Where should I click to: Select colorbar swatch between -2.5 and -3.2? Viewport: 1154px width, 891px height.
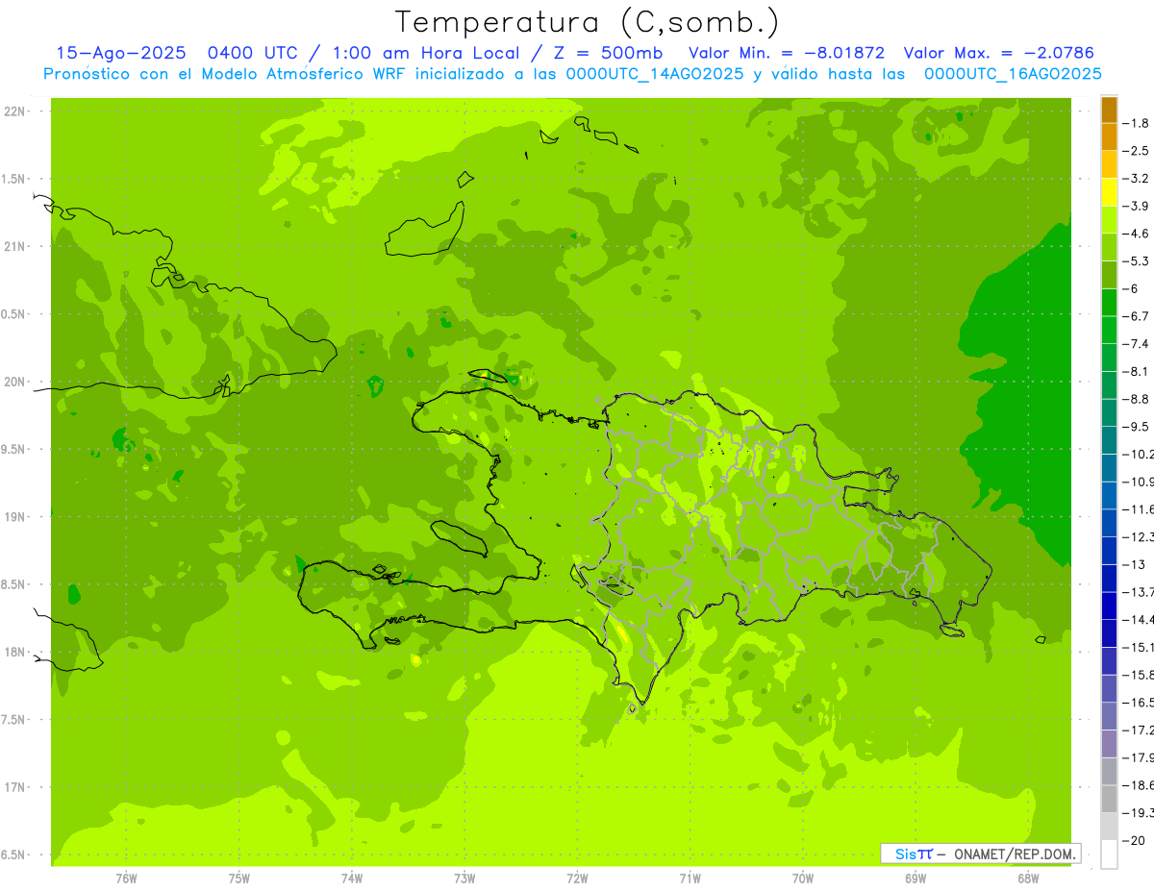pos(1109,164)
